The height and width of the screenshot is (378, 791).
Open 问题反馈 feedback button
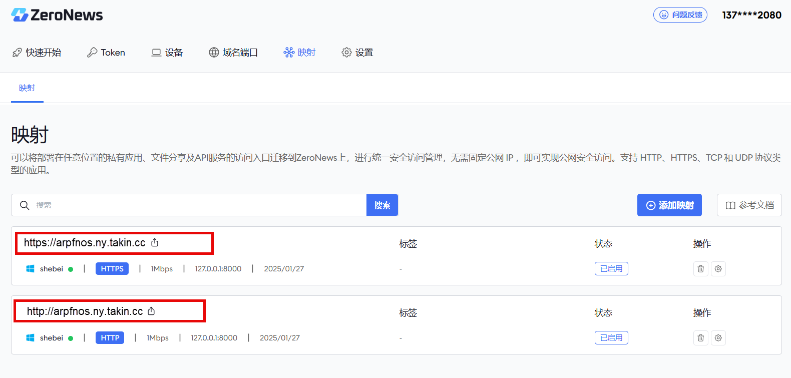[680, 15]
